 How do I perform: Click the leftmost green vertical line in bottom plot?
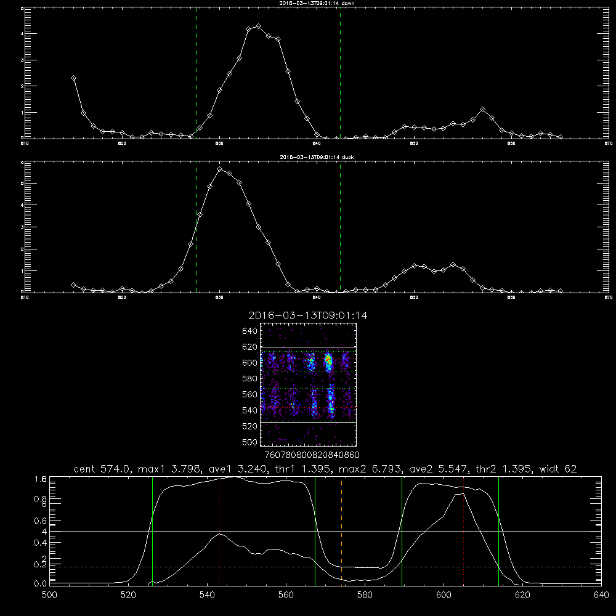152,530
